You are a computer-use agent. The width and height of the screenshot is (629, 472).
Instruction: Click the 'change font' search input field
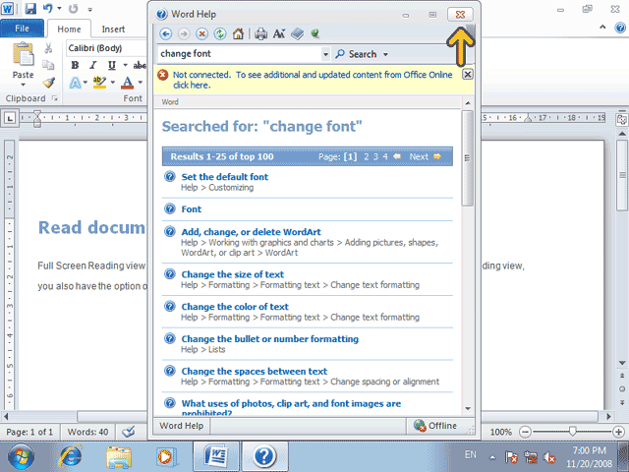pyautogui.click(x=240, y=54)
